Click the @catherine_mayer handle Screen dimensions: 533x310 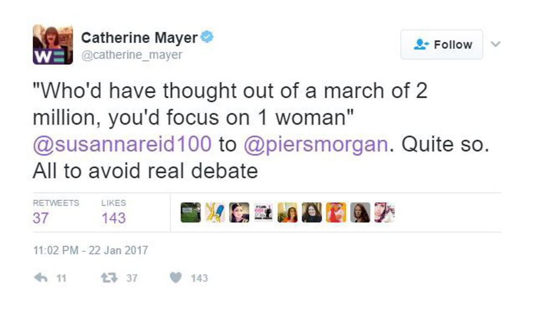(x=132, y=55)
